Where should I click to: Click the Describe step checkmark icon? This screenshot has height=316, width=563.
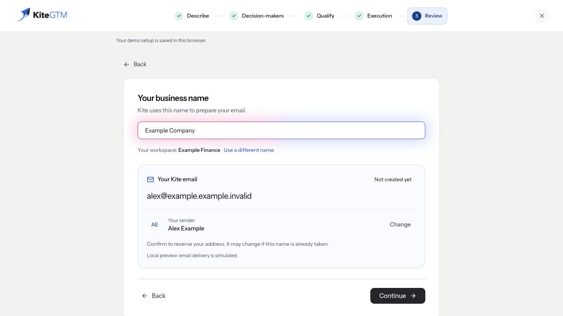coord(179,16)
